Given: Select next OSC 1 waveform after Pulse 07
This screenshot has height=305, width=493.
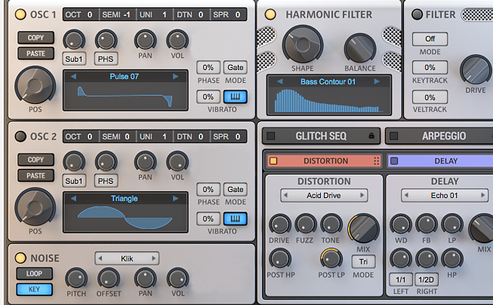Looking at the screenshot, I should tap(175, 76).
